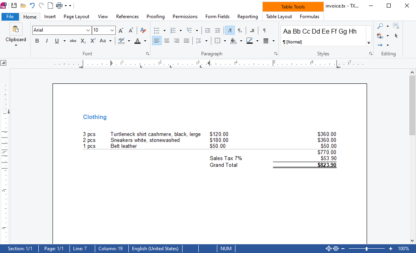Toggle underline formatting

tap(56, 41)
